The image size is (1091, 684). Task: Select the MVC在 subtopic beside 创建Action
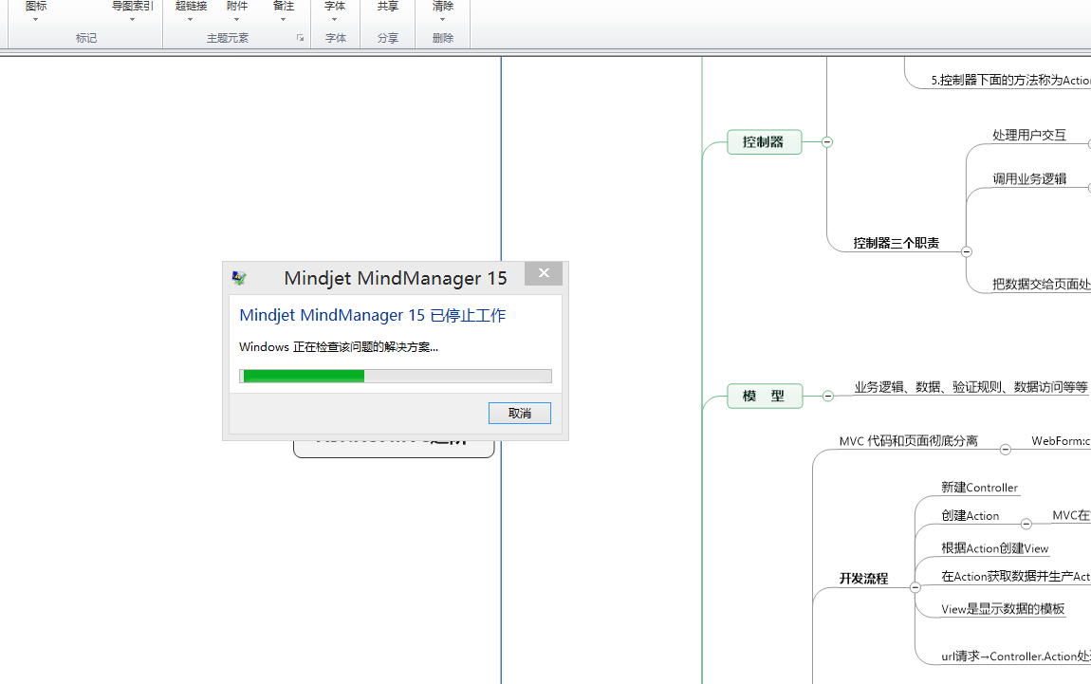pos(1071,516)
